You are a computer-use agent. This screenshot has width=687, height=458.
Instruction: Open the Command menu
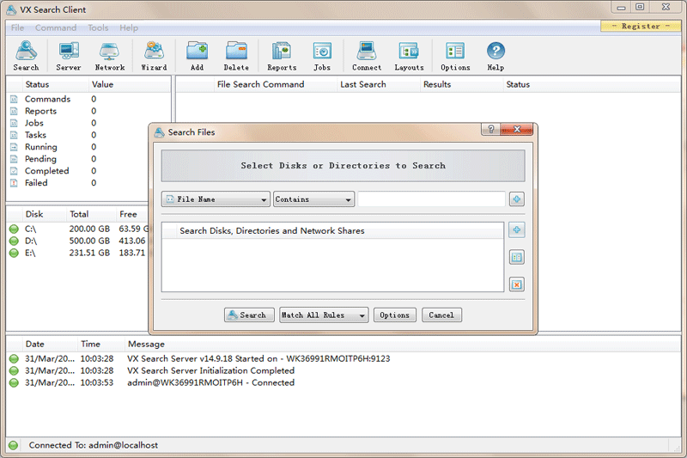[56, 27]
